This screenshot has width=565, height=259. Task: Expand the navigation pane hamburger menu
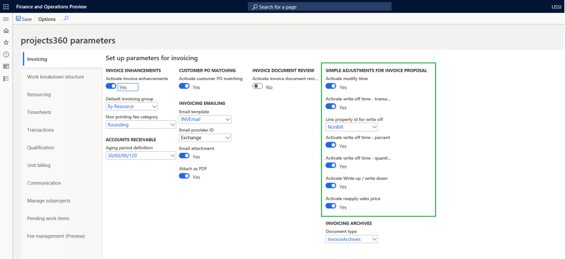pos(6,19)
